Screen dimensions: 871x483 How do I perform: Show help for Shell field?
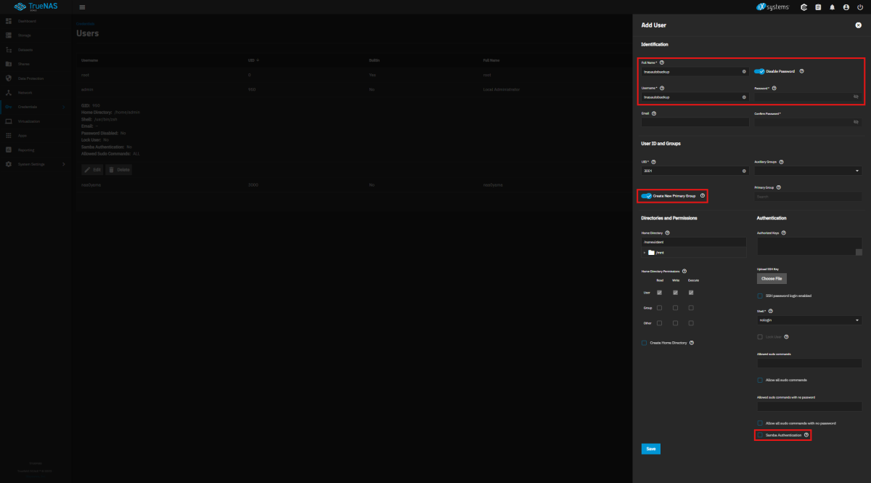[771, 311]
